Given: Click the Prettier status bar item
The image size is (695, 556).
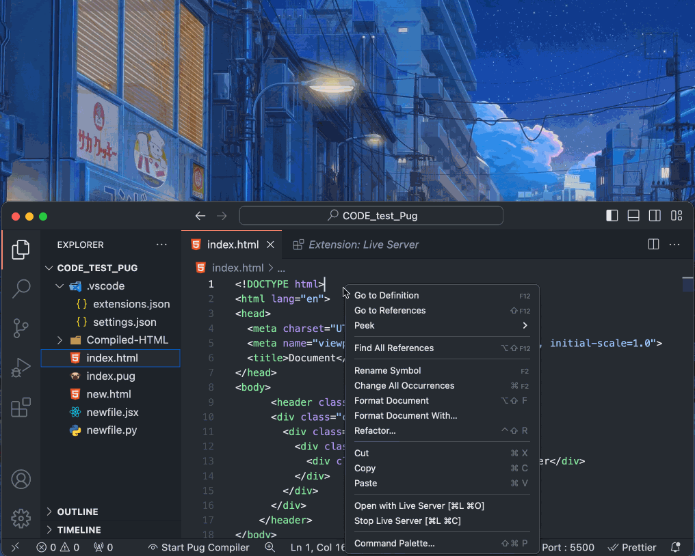Looking at the screenshot, I should pyautogui.click(x=632, y=547).
